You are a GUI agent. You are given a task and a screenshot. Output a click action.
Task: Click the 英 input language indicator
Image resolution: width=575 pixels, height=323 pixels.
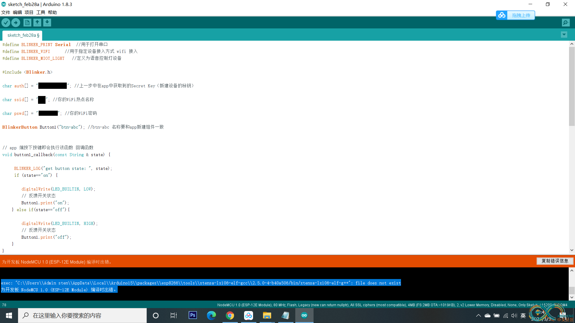pyautogui.click(x=523, y=316)
